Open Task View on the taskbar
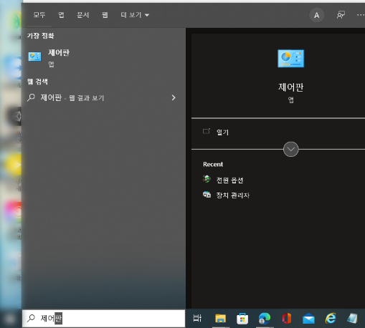This screenshot has width=365, height=328. pyautogui.click(x=197, y=318)
